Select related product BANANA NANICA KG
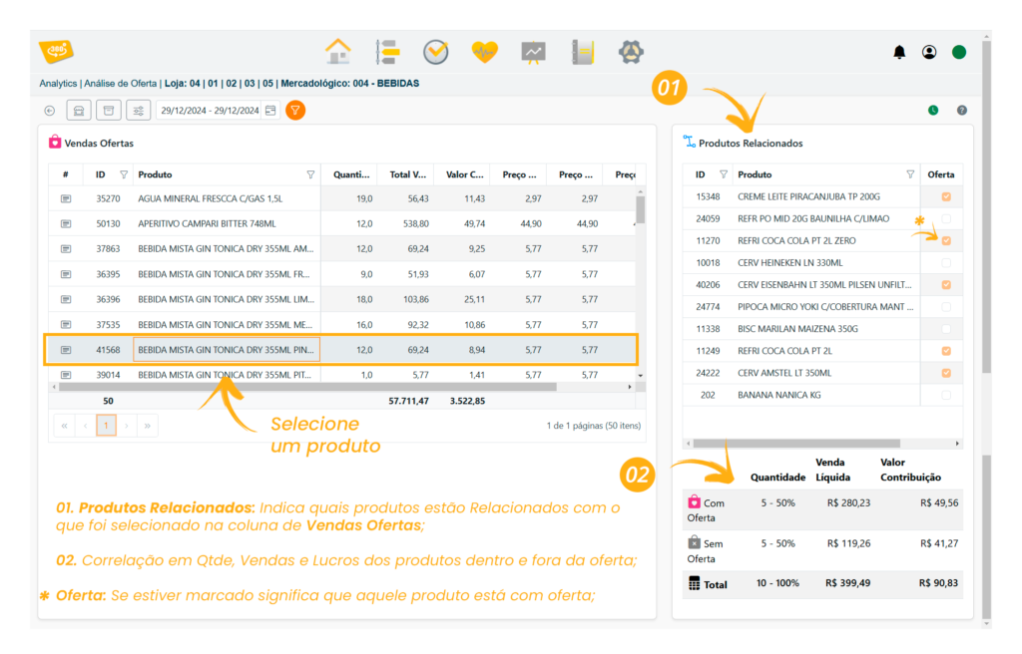The height and width of the screenshot is (654, 1022). pos(823,396)
